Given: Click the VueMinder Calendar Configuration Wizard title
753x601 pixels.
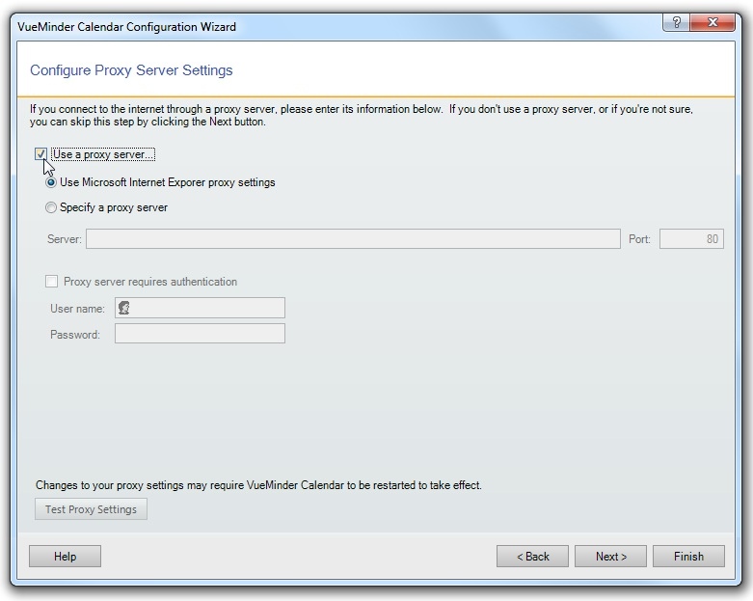Looking at the screenshot, I should tap(126, 26).
